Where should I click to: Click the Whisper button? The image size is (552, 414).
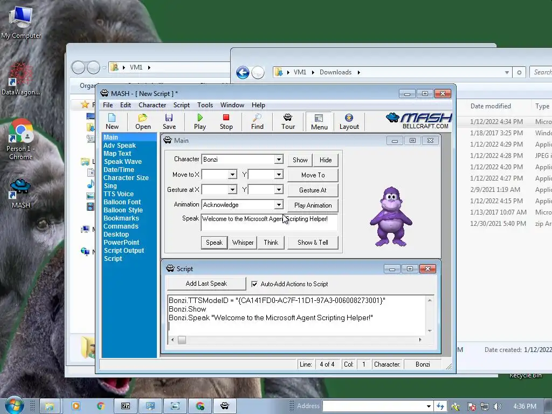pos(243,243)
